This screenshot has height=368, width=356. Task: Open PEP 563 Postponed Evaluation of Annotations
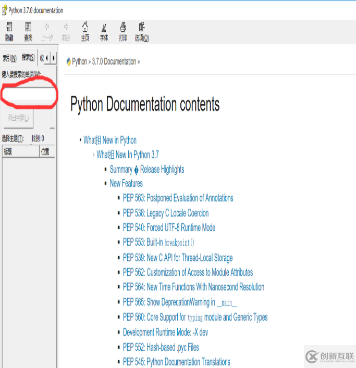[178, 198]
